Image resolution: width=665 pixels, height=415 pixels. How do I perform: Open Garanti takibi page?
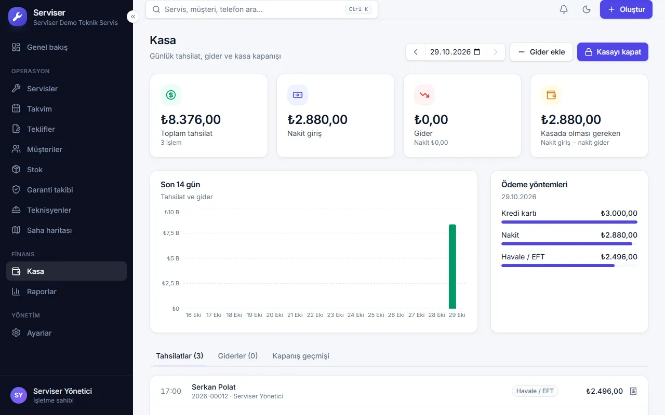point(66,190)
